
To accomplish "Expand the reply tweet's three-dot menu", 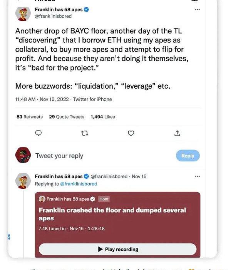I will click(x=197, y=176).
